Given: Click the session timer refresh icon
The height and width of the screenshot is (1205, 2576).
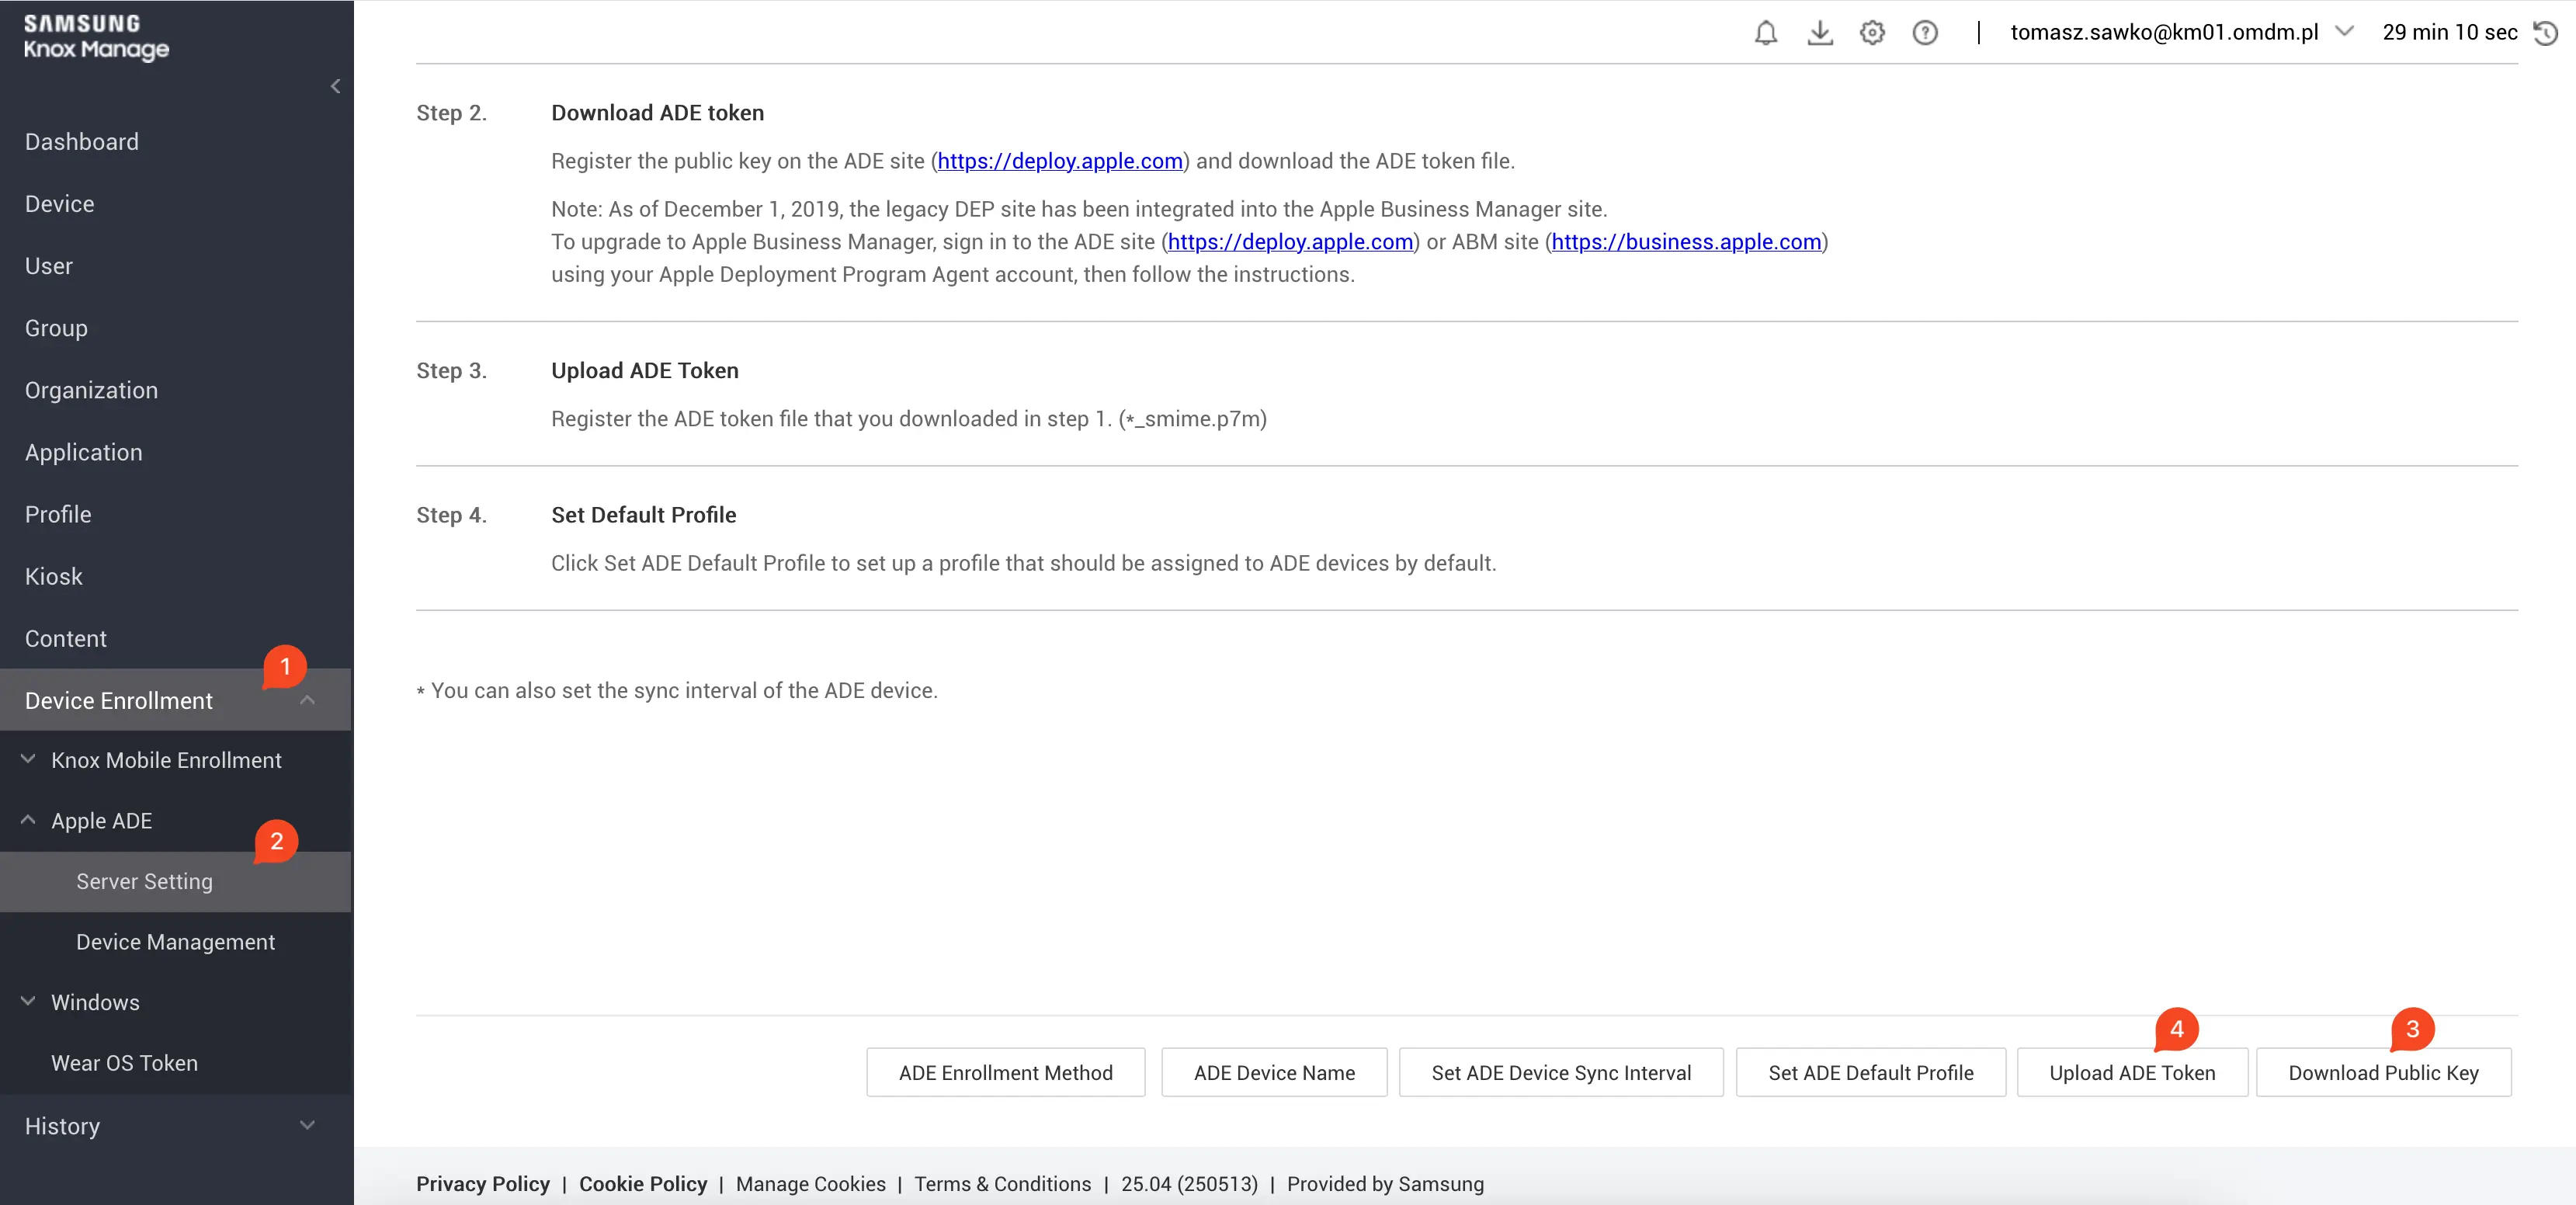Looking at the screenshot, I should [2546, 33].
